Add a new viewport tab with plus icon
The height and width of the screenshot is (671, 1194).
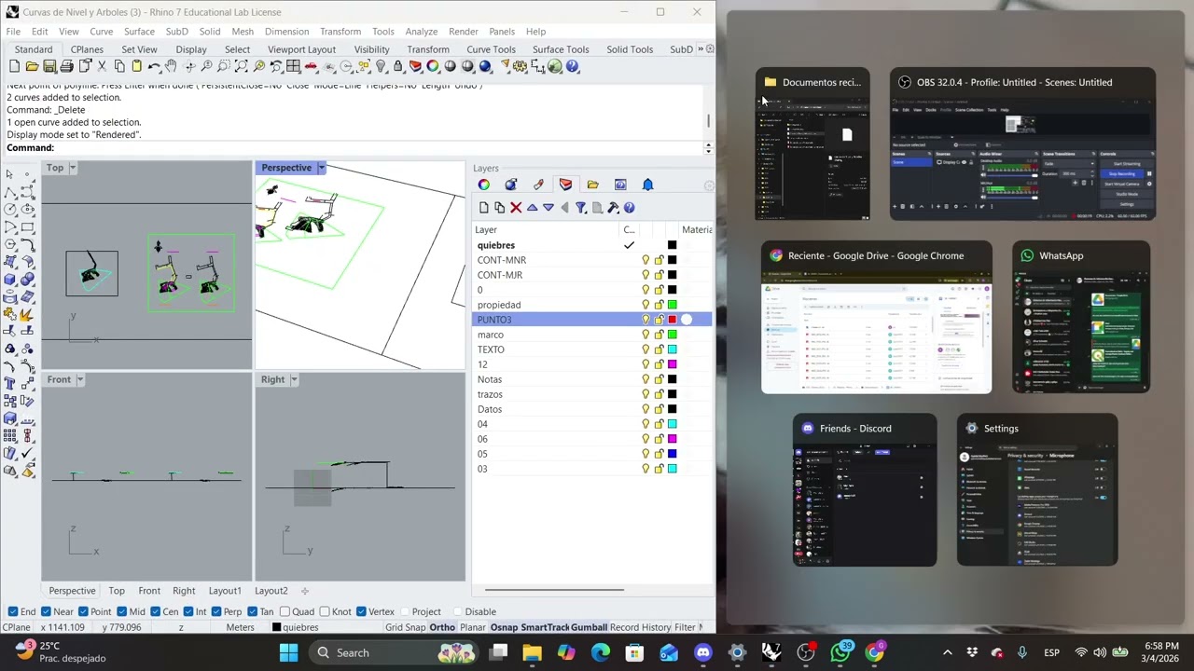coord(304,590)
